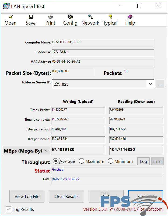Open a saved results file using Open
This screenshot has height=216, width=168.
(x=10, y=20)
